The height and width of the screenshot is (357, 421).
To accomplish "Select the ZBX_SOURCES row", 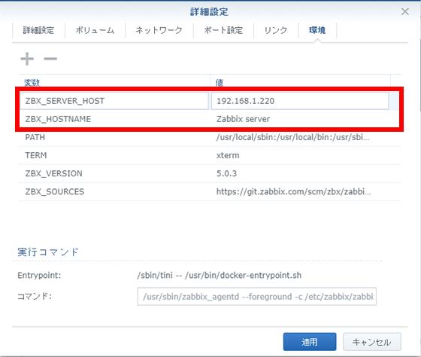I will tap(210, 191).
